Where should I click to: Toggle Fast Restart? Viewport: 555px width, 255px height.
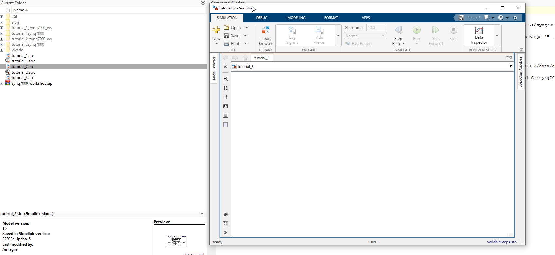359,44
